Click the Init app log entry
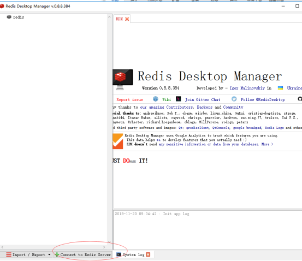The image size is (302, 261). [x=152, y=214]
